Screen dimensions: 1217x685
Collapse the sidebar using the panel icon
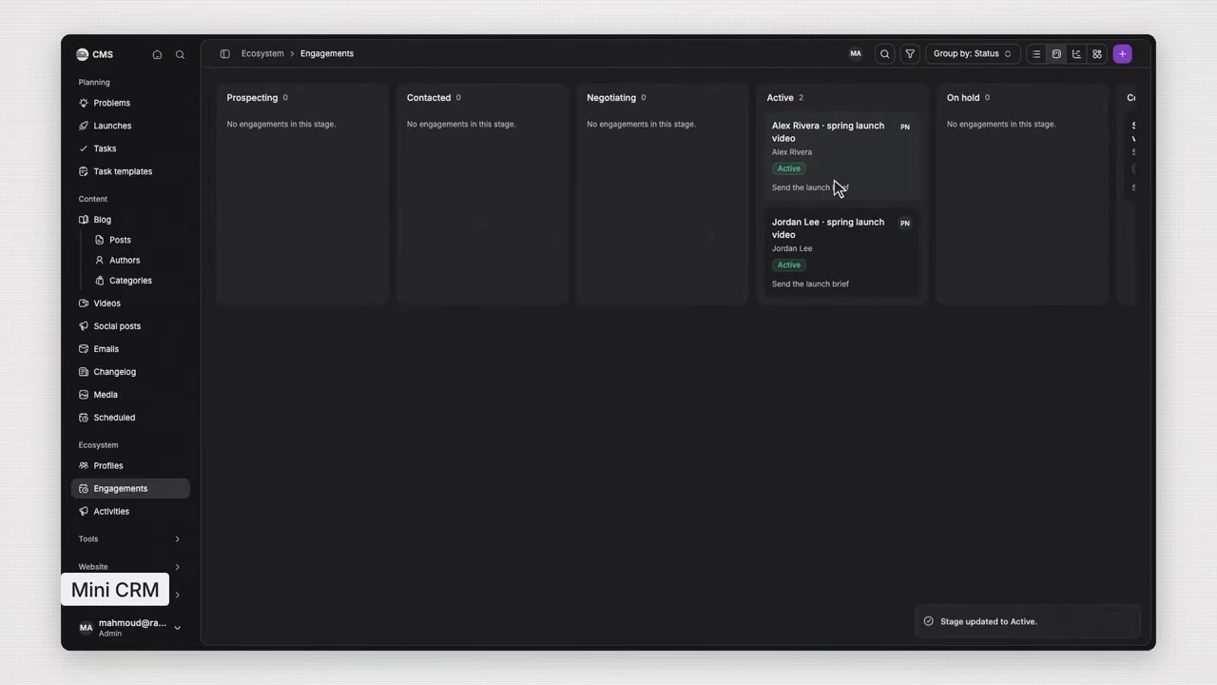(225, 53)
